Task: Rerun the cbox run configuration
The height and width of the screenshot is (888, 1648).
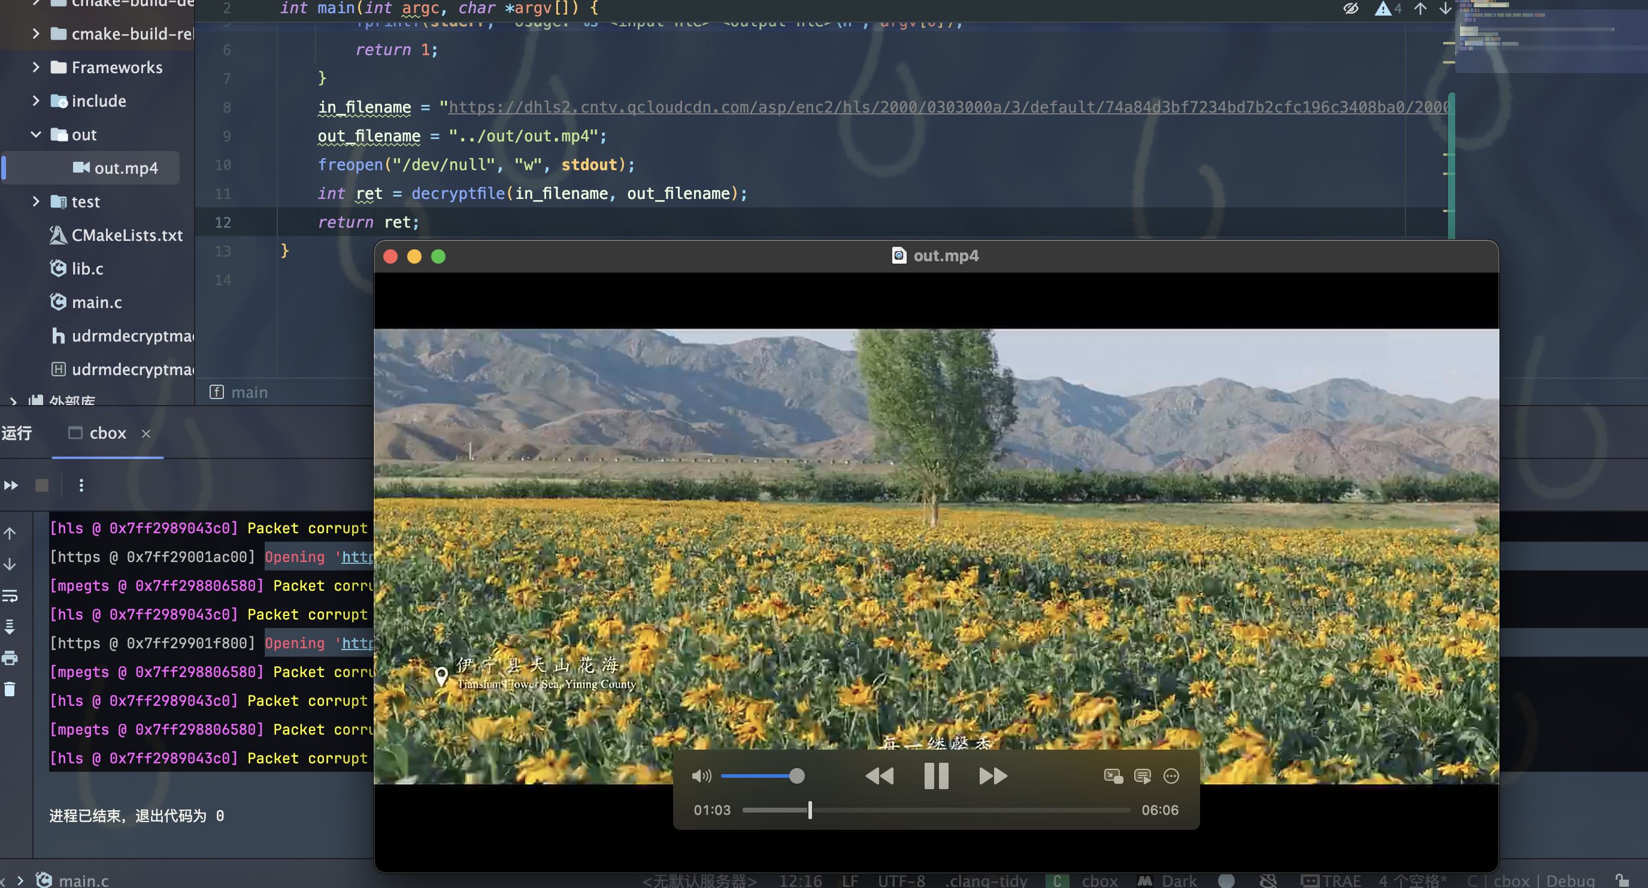Action: [11, 485]
